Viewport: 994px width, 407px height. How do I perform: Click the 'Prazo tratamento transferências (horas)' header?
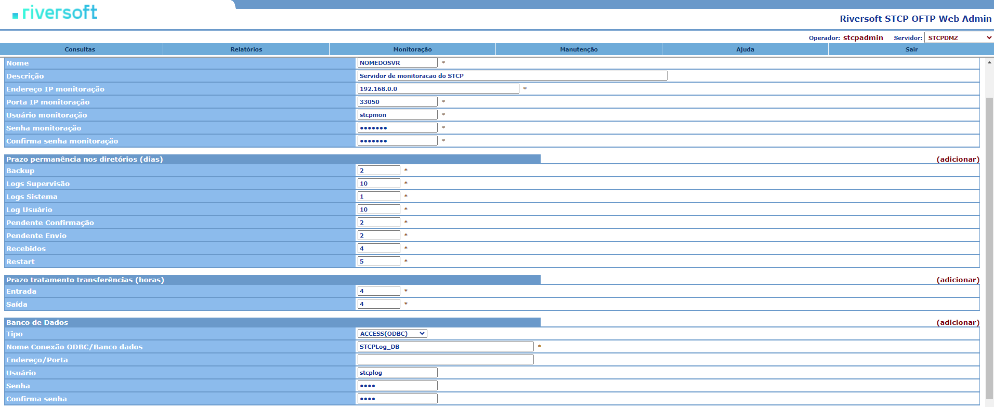85,280
